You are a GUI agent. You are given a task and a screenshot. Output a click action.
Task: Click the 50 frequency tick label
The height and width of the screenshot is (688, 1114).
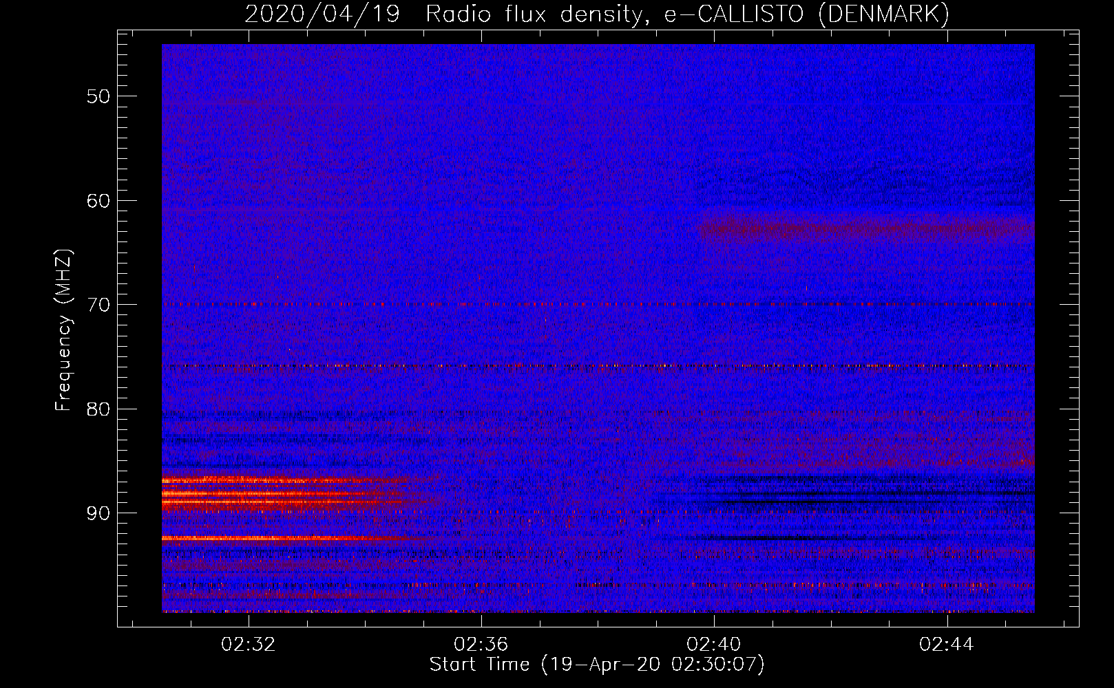point(98,96)
